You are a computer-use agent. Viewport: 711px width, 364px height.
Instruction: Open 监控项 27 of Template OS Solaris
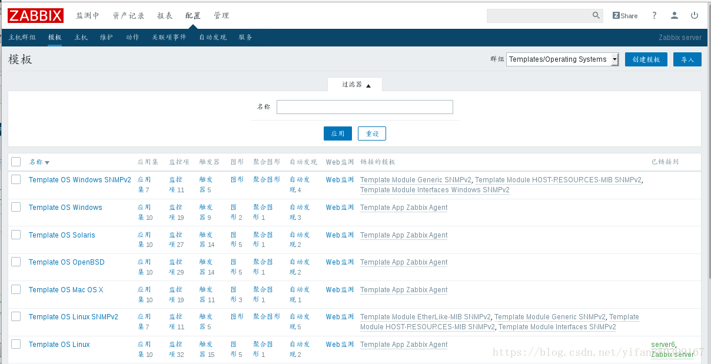pos(176,240)
